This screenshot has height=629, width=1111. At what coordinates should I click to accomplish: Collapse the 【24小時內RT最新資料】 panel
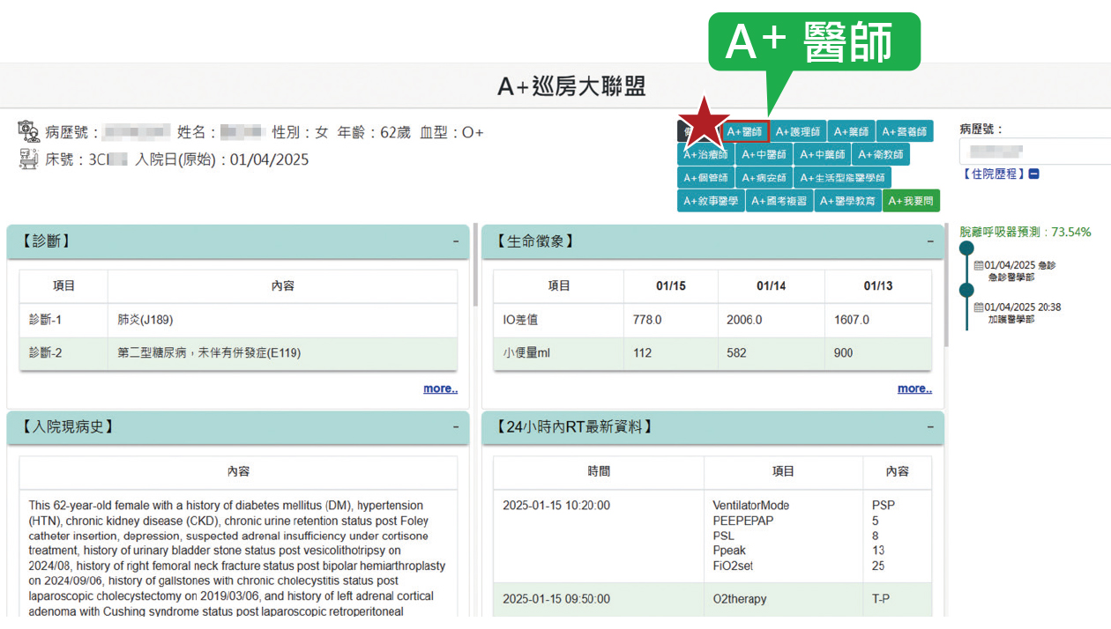click(930, 427)
